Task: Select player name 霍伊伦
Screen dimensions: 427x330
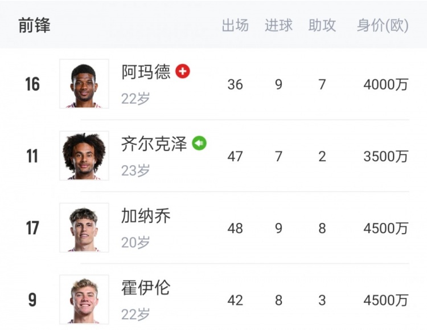Action: [x=146, y=287]
